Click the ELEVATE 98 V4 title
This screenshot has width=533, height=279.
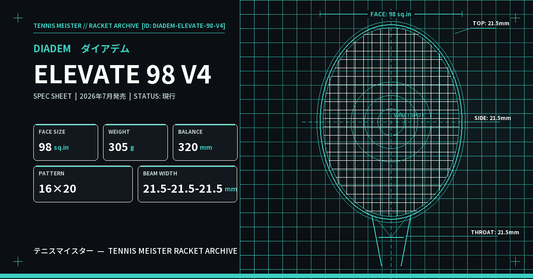pyautogui.click(x=122, y=74)
